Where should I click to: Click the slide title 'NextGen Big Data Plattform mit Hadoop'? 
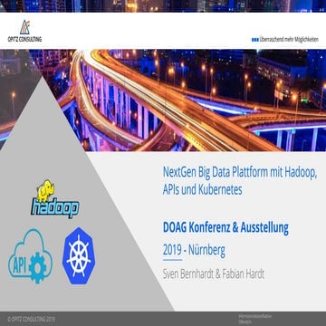tap(240, 173)
